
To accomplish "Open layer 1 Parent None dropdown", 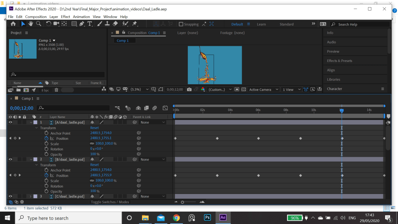I will tap(153, 123).
